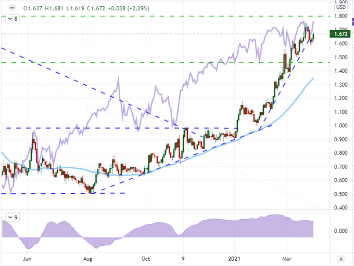Click the 1.300 price axis label
The height and width of the screenshot is (266, 354).
340,85
